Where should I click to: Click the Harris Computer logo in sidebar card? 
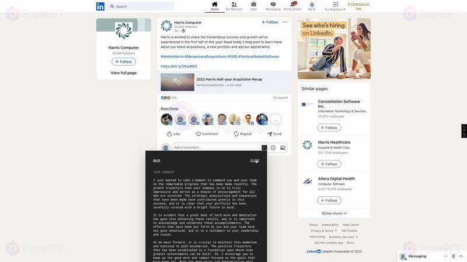[124, 31]
